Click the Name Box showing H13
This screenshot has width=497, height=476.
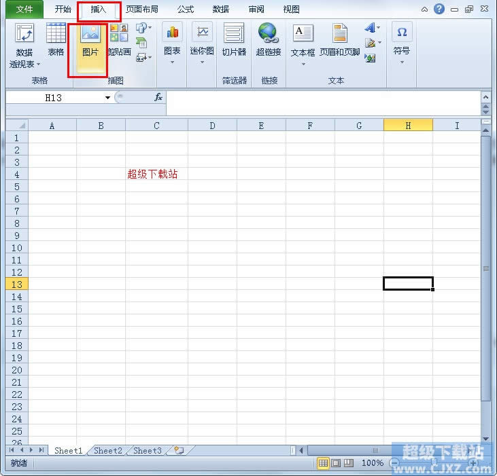[x=55, y=98]
